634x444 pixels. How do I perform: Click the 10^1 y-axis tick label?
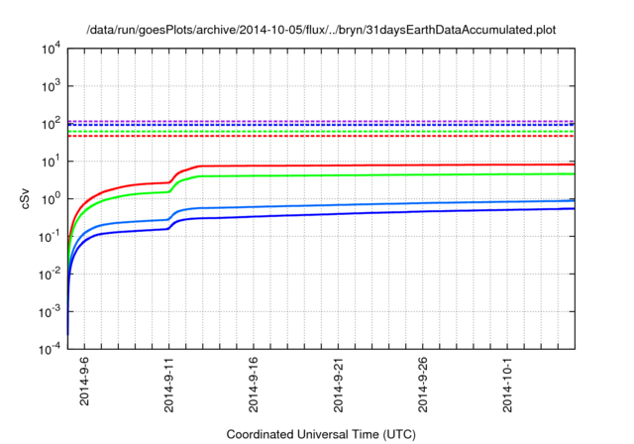point(51,161)
